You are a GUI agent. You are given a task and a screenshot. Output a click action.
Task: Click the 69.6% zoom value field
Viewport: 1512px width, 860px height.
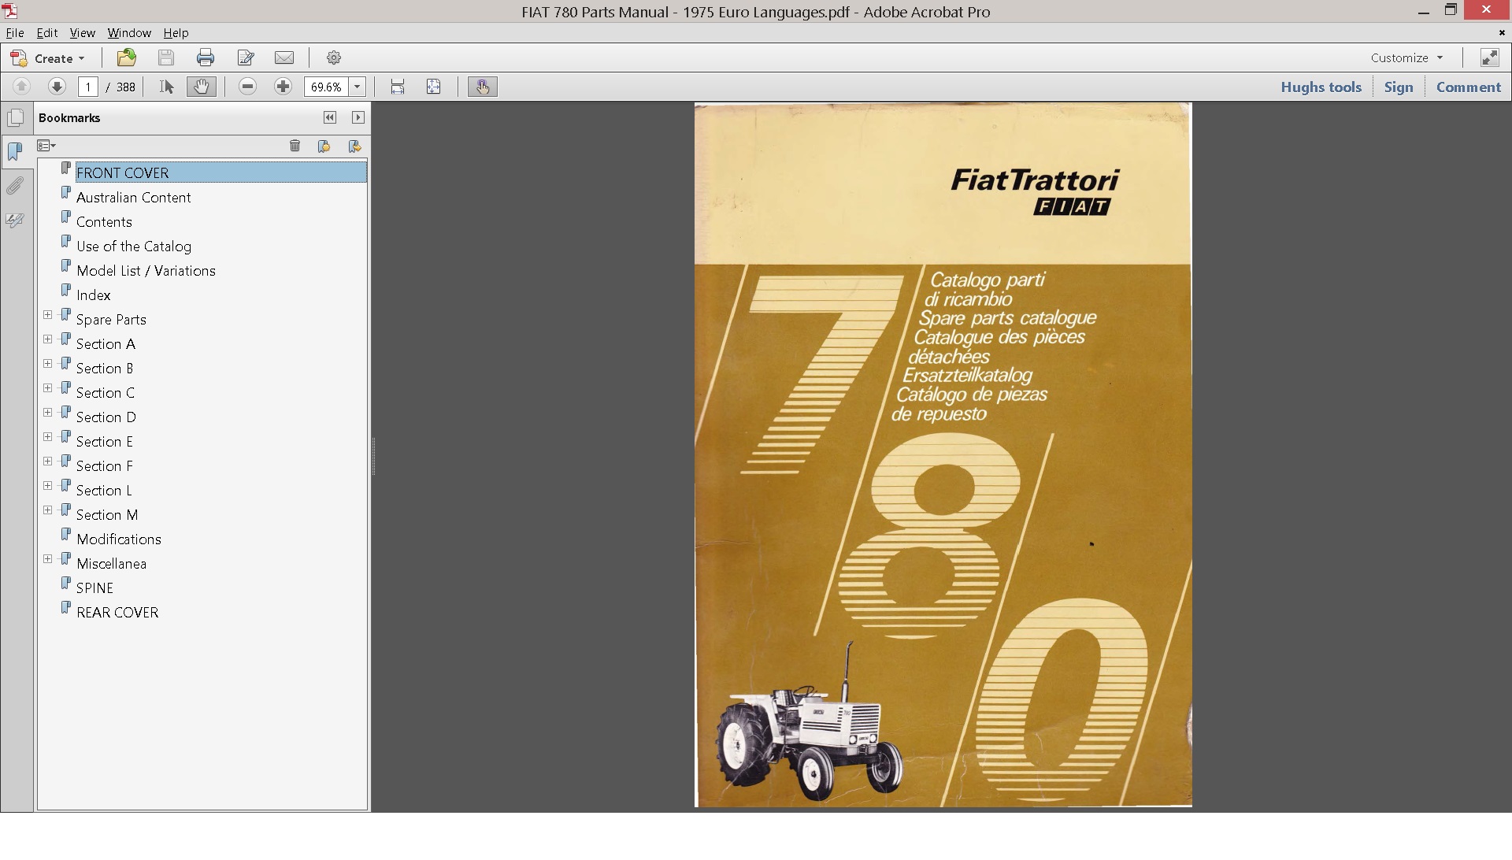coord(327,87)
